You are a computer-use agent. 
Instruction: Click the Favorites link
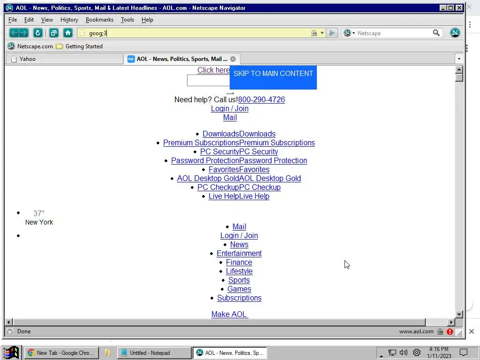(x=239, y=169)
